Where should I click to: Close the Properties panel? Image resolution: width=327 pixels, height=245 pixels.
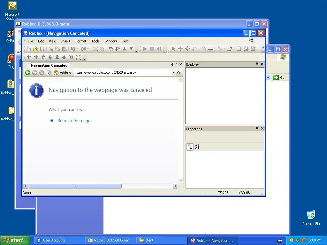pyautogui.click(x=262, y=128)
